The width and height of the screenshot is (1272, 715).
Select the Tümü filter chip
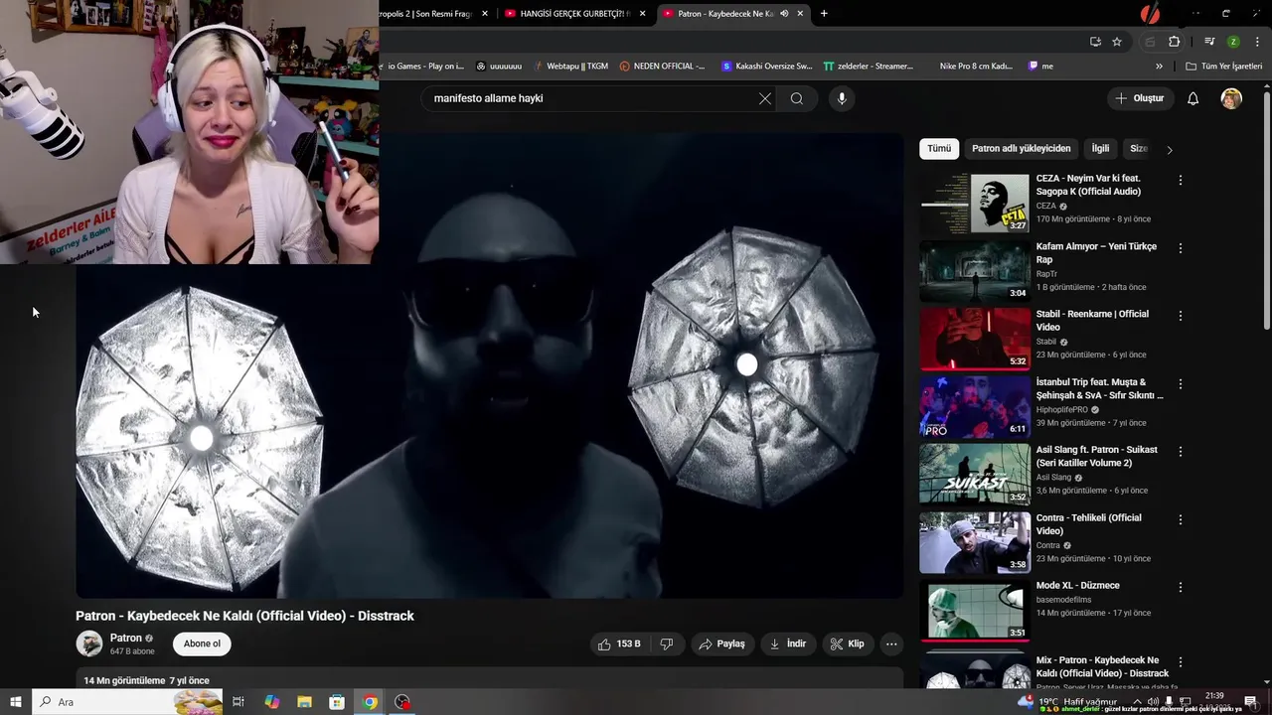939,148
